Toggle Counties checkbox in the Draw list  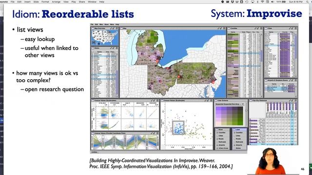[217, 133]
